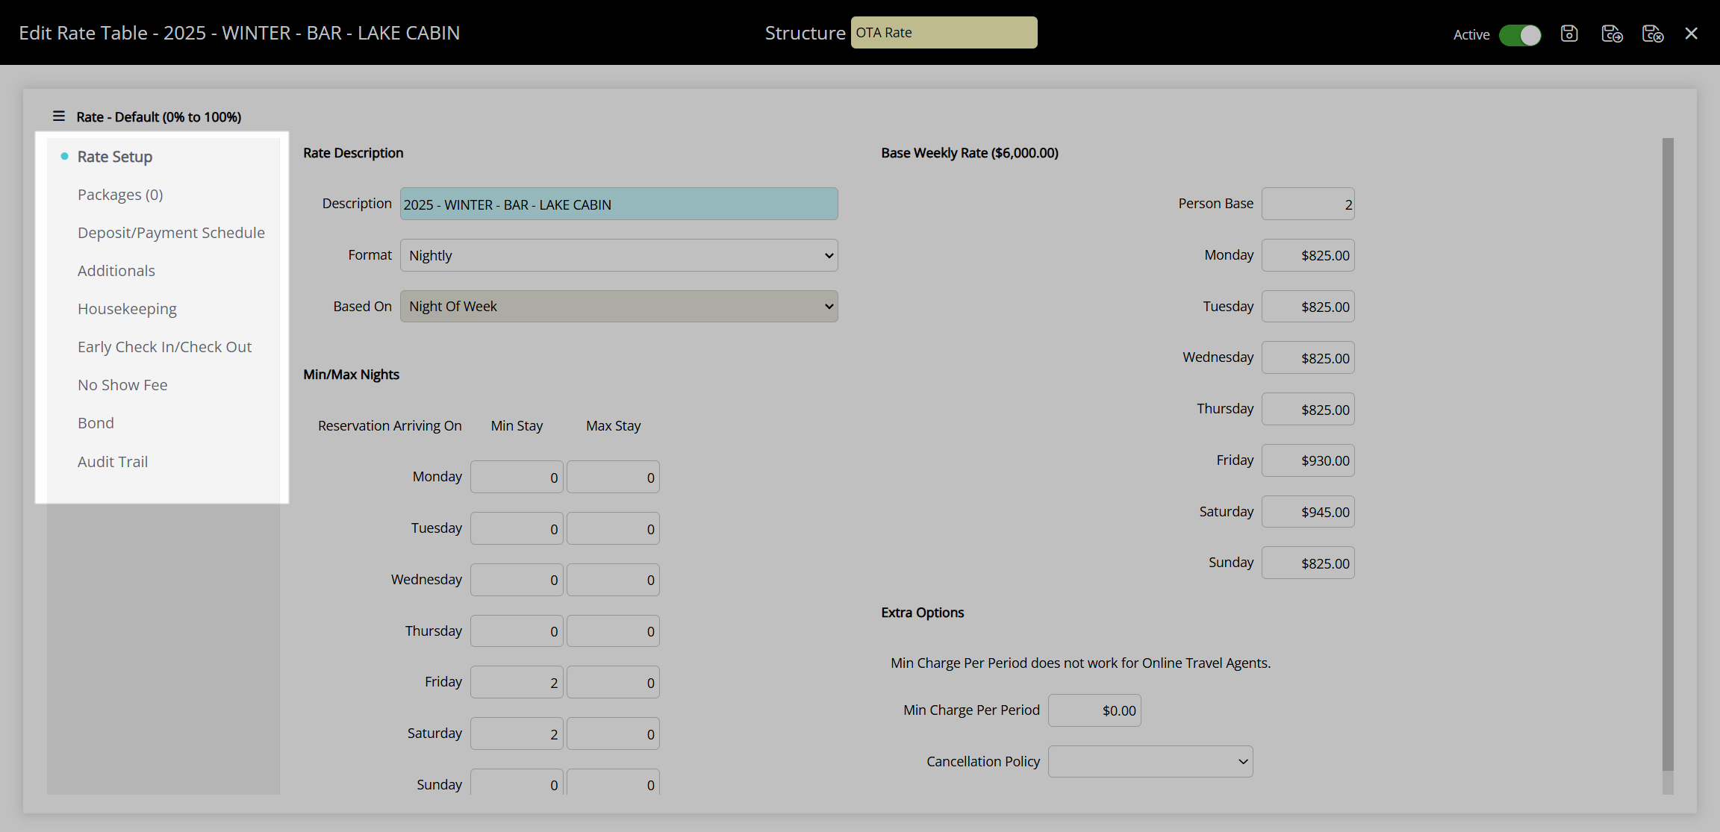The image size is (1720, 832).
Task: Open the Format dropdown showing Nightly
Action: click(619, 255)
